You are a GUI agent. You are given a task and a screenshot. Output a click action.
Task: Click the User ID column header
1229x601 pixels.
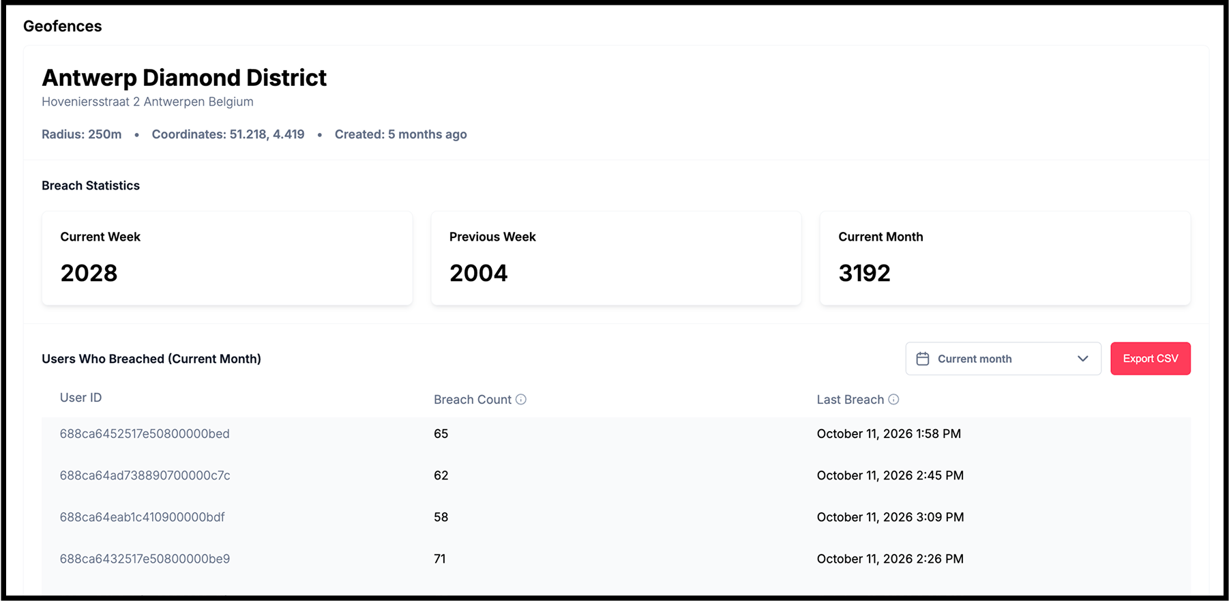click(80, 398)
